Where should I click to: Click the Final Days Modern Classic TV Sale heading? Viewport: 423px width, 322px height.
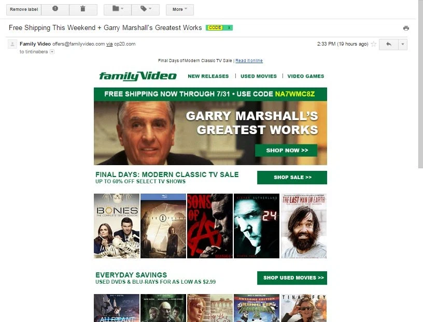click(167, 174)
